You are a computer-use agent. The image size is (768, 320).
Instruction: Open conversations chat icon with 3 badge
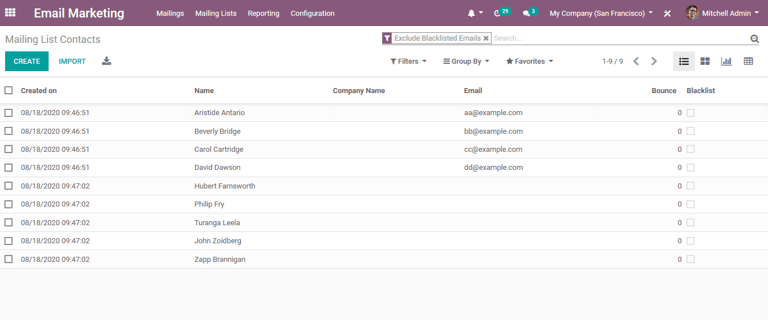point(530,12)
